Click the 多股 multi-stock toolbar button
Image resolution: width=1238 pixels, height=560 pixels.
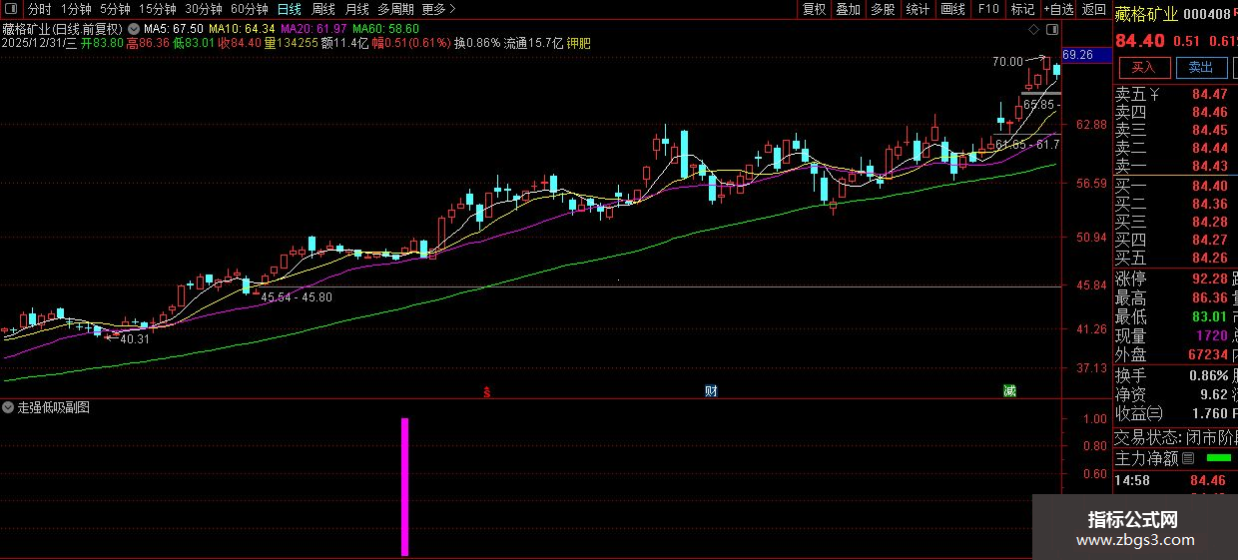pyautogui.click(x=882, y=9)
